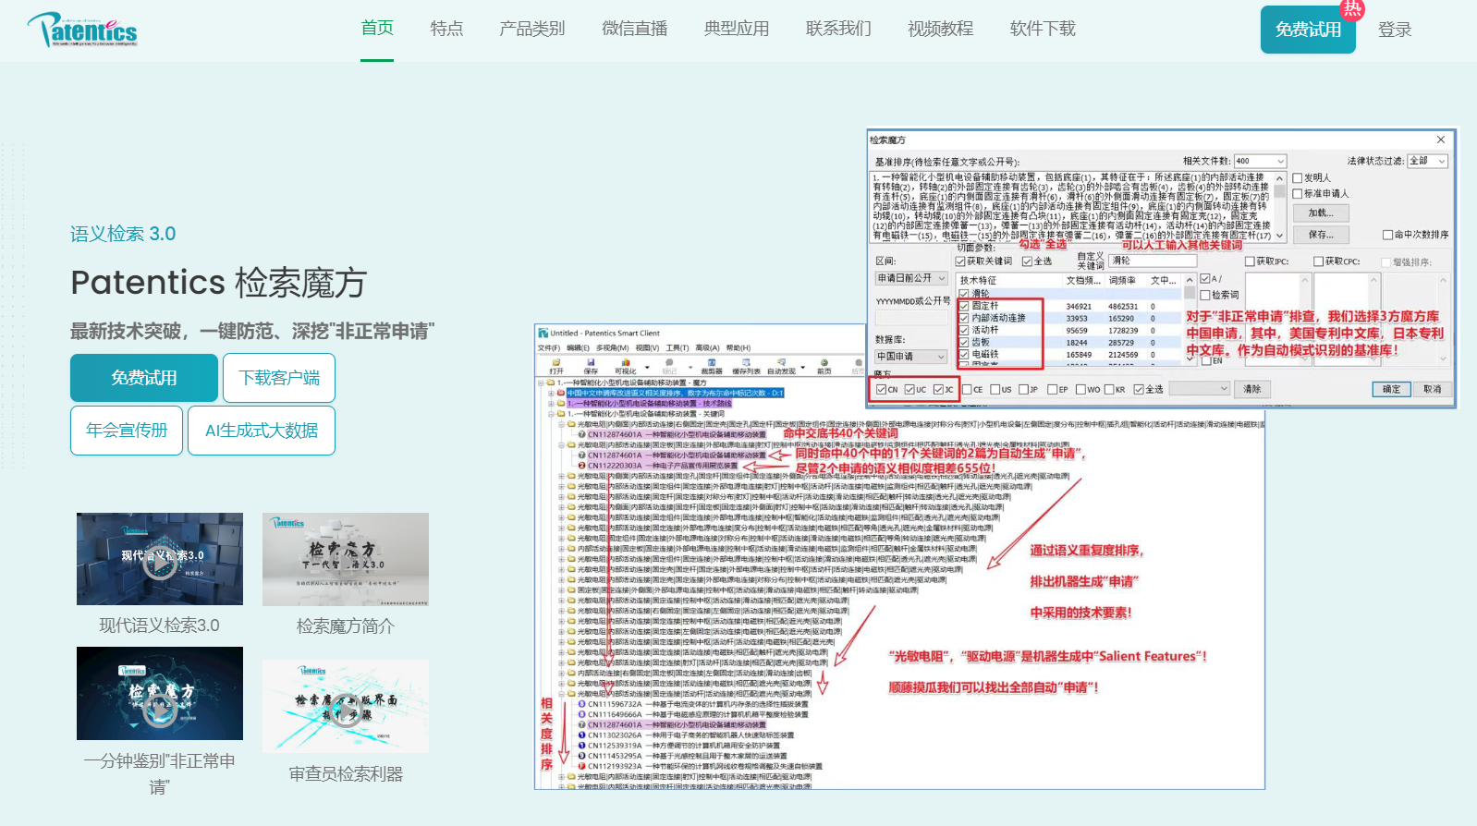Click 清除 button in 检索魔方 dialog
This screenshot has height=826, width=1477.
(x=1251, y=389)
